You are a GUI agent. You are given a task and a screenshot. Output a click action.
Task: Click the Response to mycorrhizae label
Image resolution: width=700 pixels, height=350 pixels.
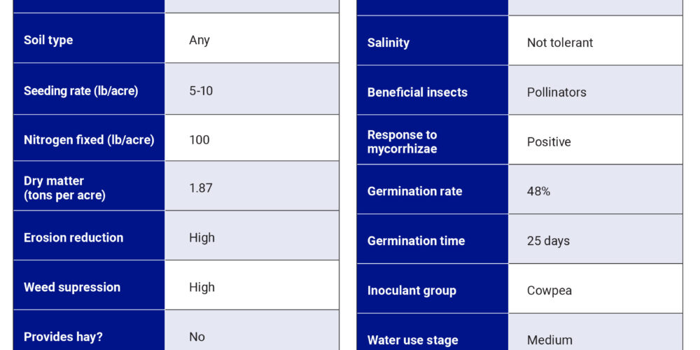point(402,141)
